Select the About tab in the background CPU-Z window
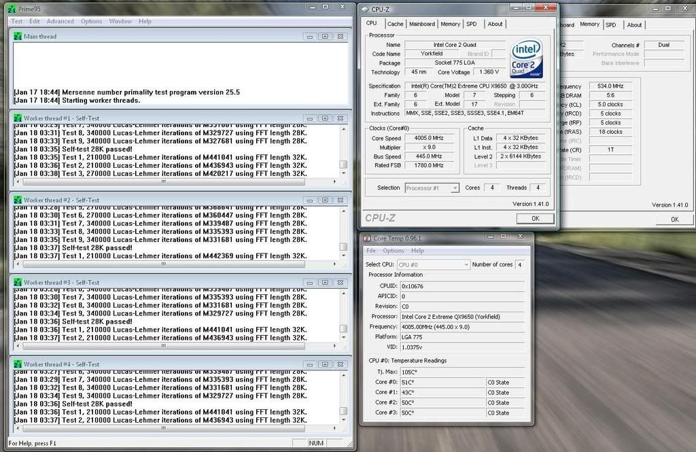The image size is (696, 452). [x=634, y=25]
